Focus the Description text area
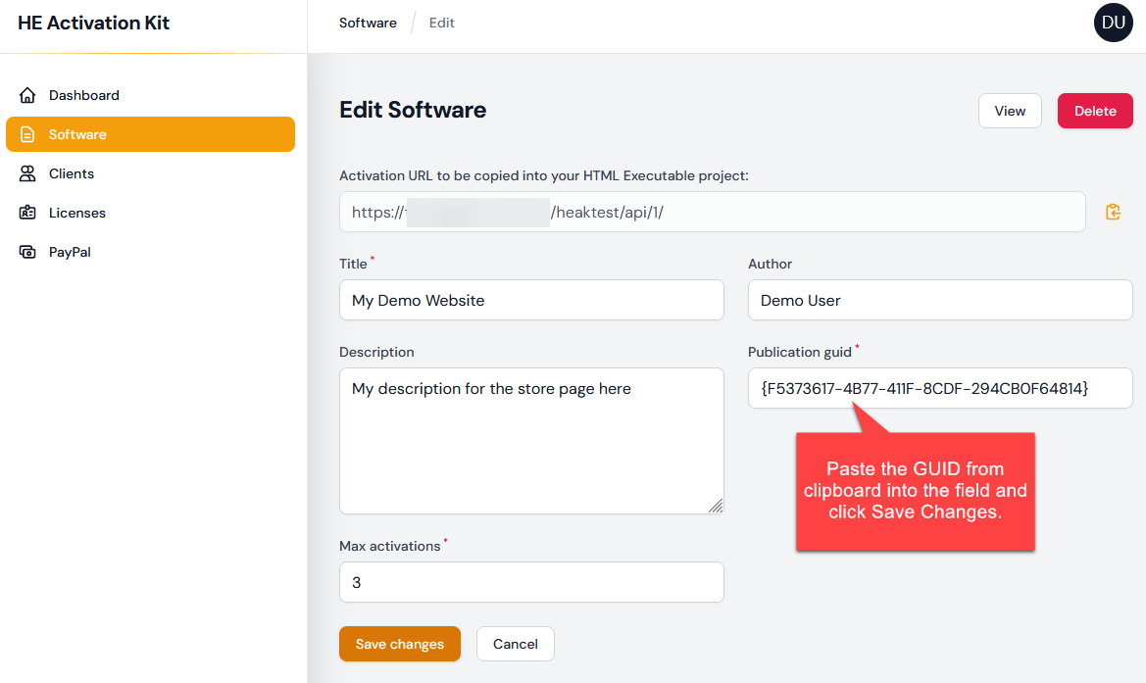Viewport: 1146px width, 683px height. (x=530, y=440)
